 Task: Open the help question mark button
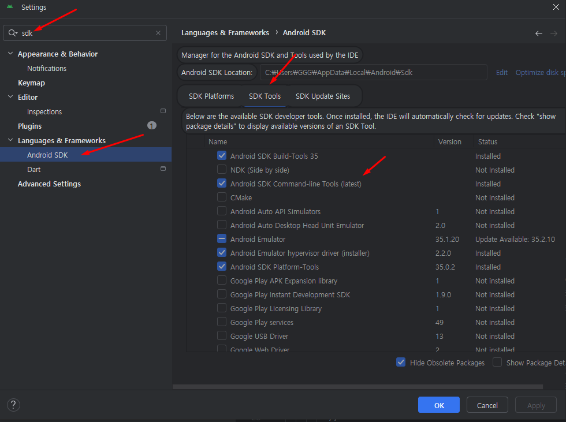click(13, 405)
